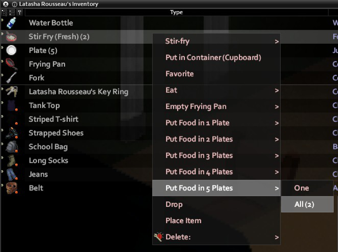
Task: Expand the Stir-fry submenu
Action: [x=216, y=41]
